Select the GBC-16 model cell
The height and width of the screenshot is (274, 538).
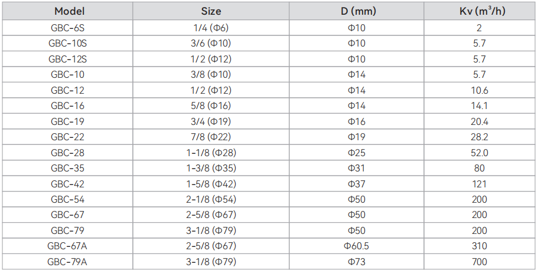pyautogui.click(x=67, y=105)
